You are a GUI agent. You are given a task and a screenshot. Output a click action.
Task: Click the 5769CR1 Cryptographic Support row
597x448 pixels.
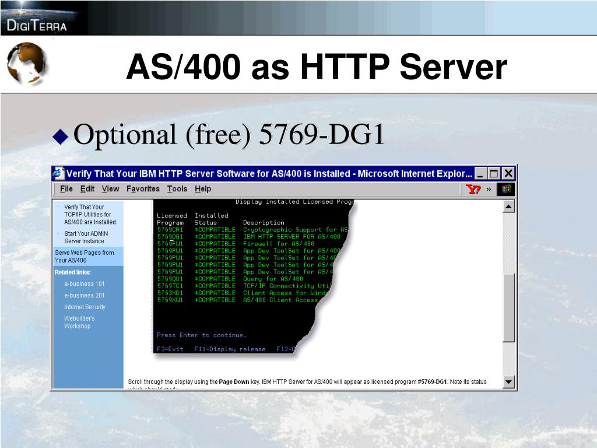coord(252,230)
